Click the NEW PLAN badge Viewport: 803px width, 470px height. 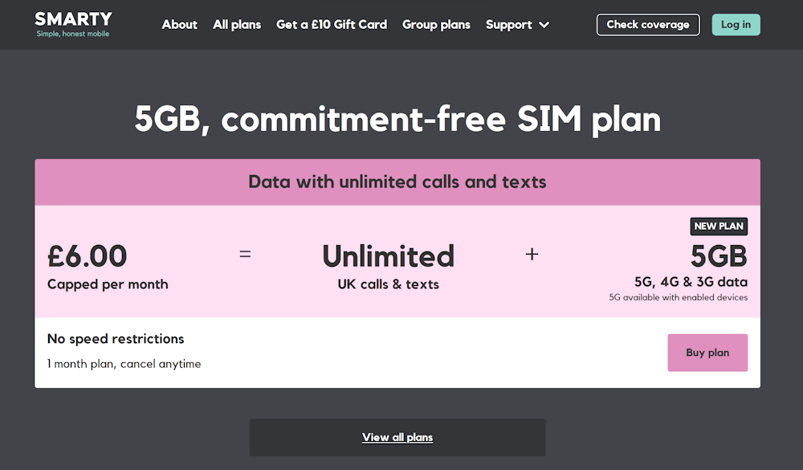tap(719, 226)
